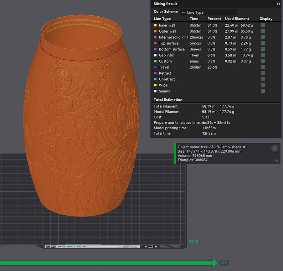Click the Retract magenta color swatch
The image size is (283, 271).
pyautogui.click(x=155, y=73)
